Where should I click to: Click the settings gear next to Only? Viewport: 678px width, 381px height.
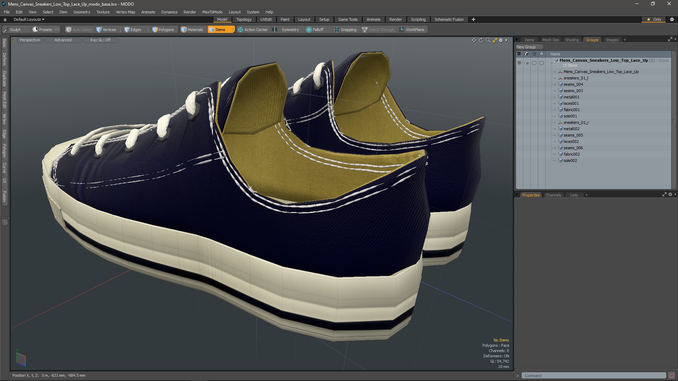[672, 19]
